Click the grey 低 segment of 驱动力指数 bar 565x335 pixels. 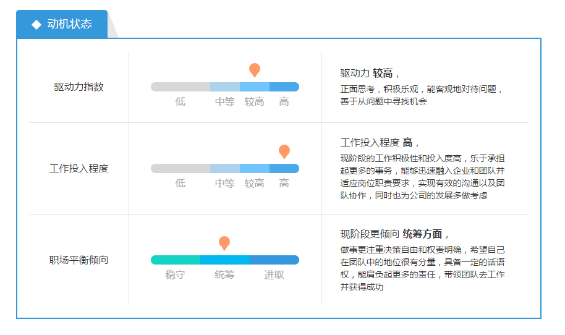pyautogui.click(x=181, y=87)
